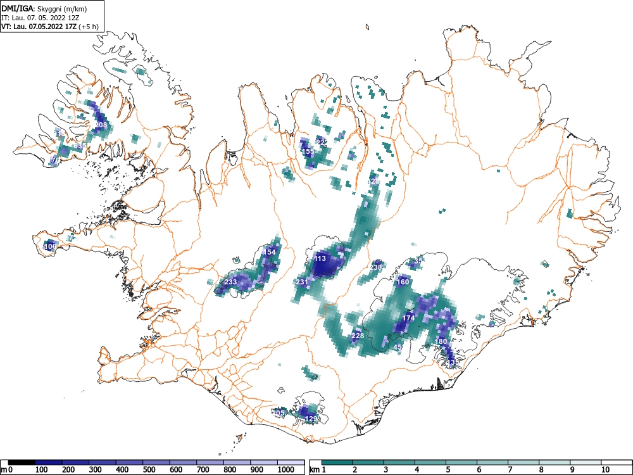Screen dimensions: 633x475
Task: Click the '6' km legend label
Action: pyautogui.click(x=479, y=470)
